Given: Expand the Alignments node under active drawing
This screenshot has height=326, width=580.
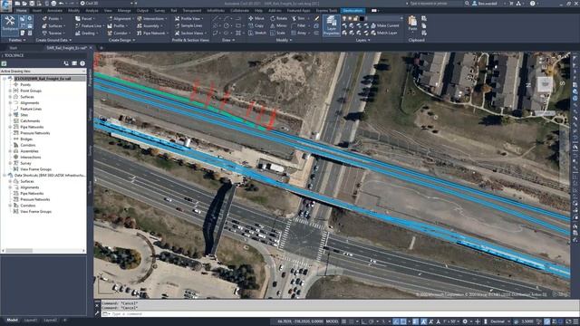Looking at the screenshot, I should tap(10, 102).
